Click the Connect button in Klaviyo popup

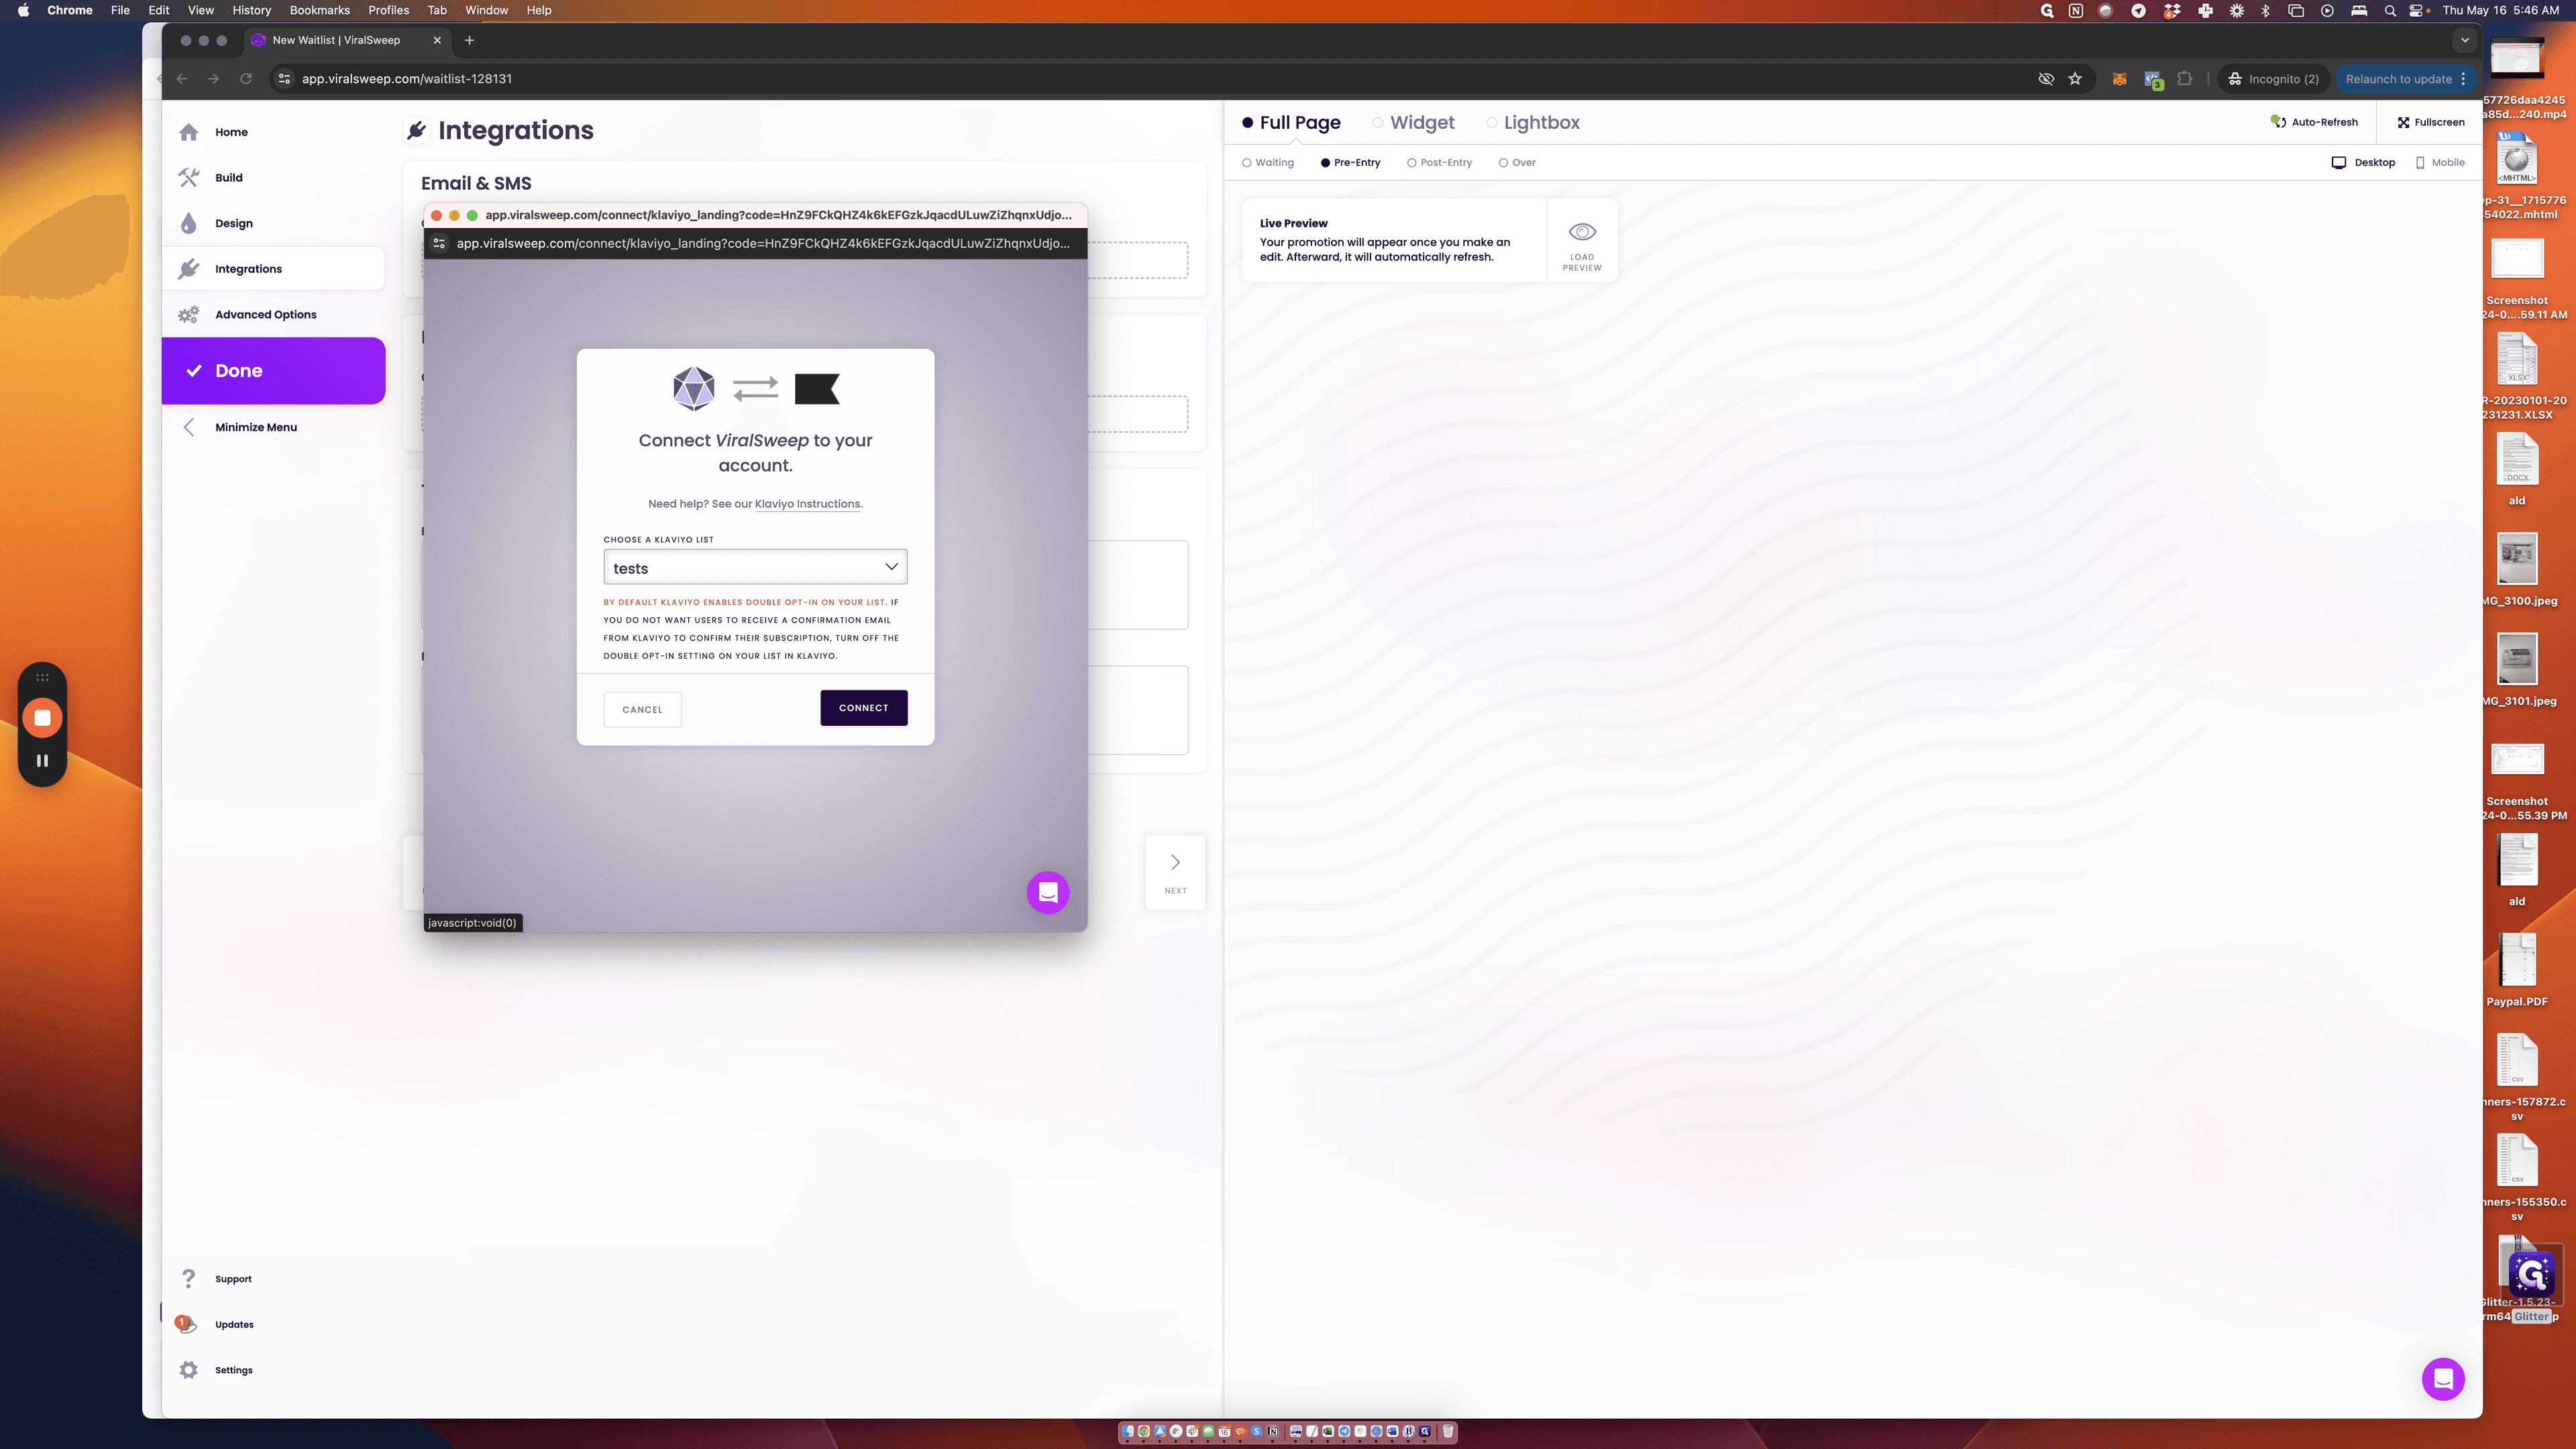click(864, 708)
